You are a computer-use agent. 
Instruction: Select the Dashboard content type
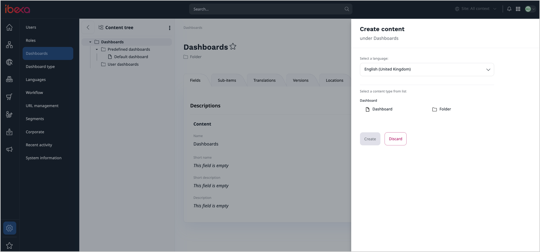[382, 109]
